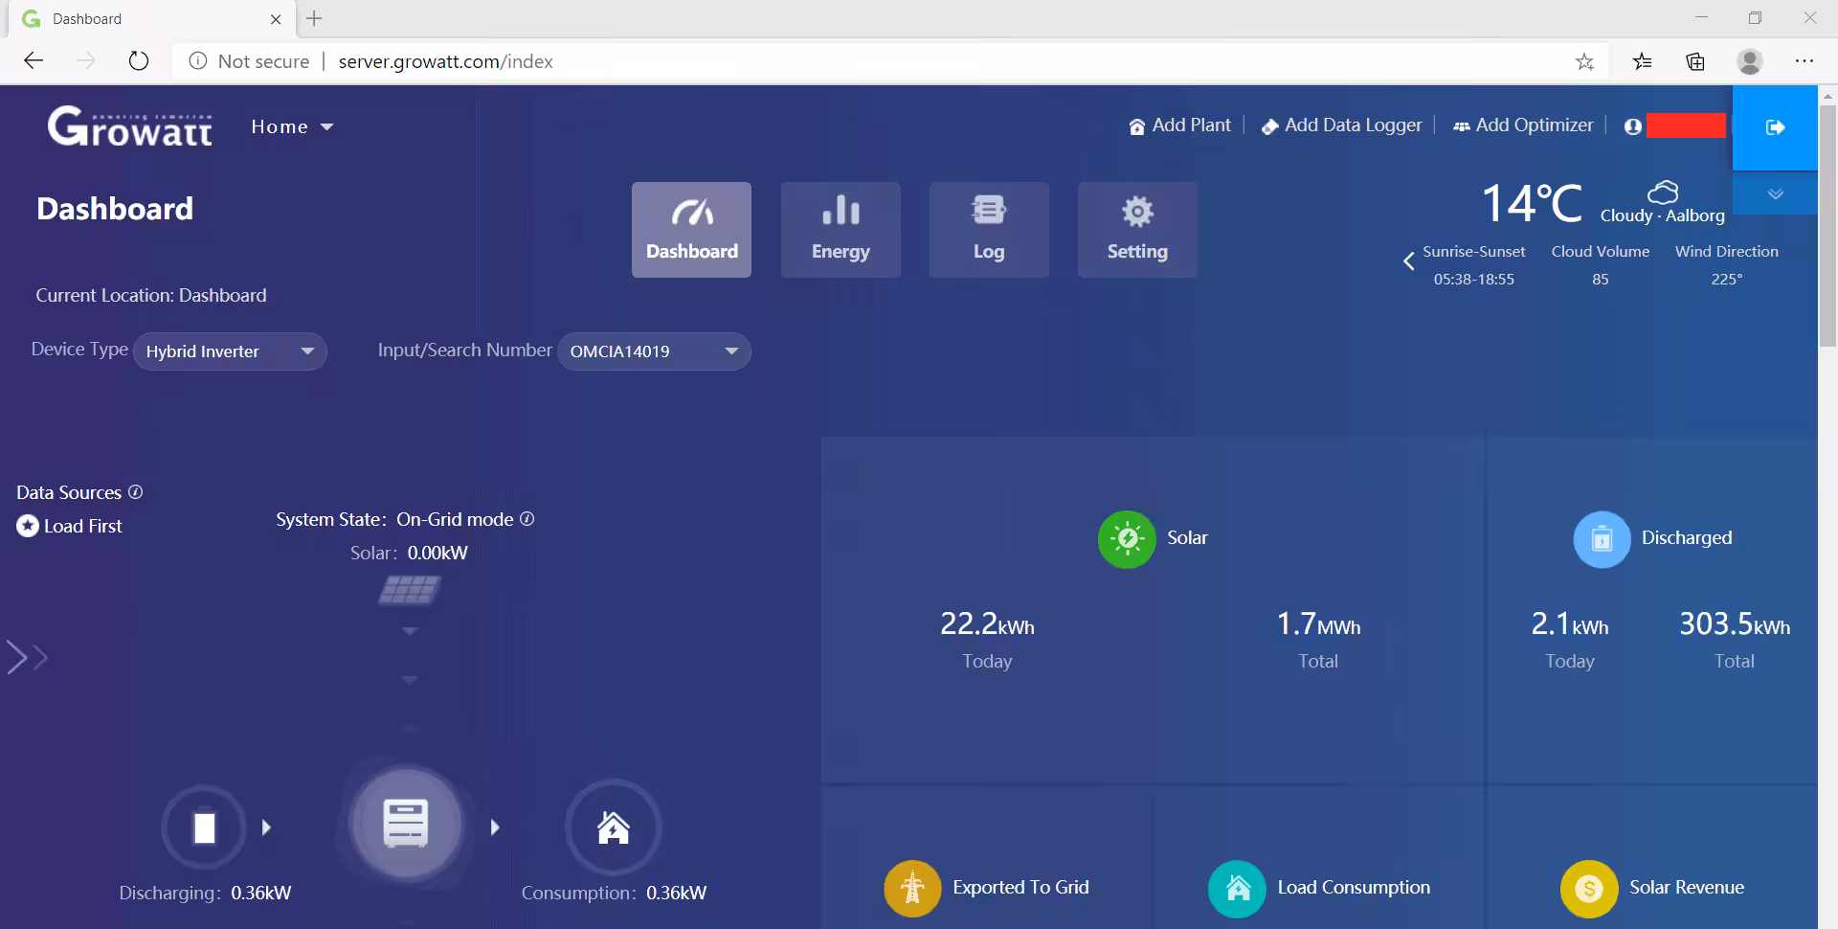Click the logout button
This screenshot has height=929, width=1838.
(1775, 127)
